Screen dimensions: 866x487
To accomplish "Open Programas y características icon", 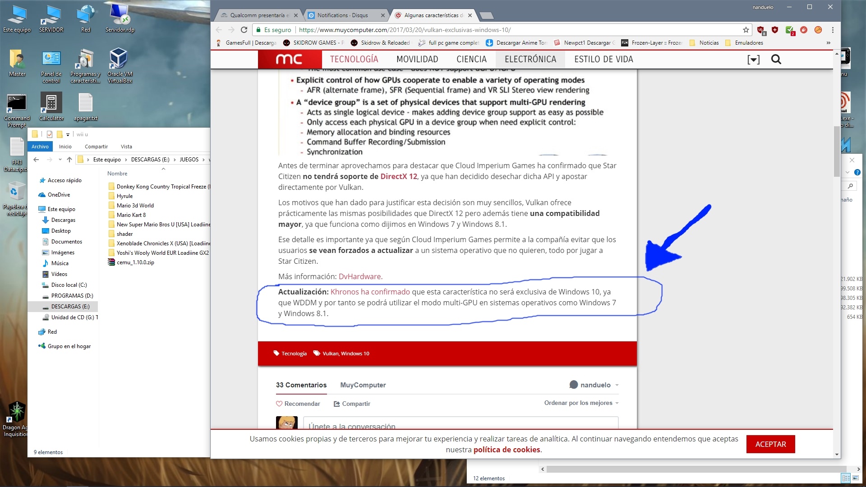I will pyautogui.click(x=85, y=66).
